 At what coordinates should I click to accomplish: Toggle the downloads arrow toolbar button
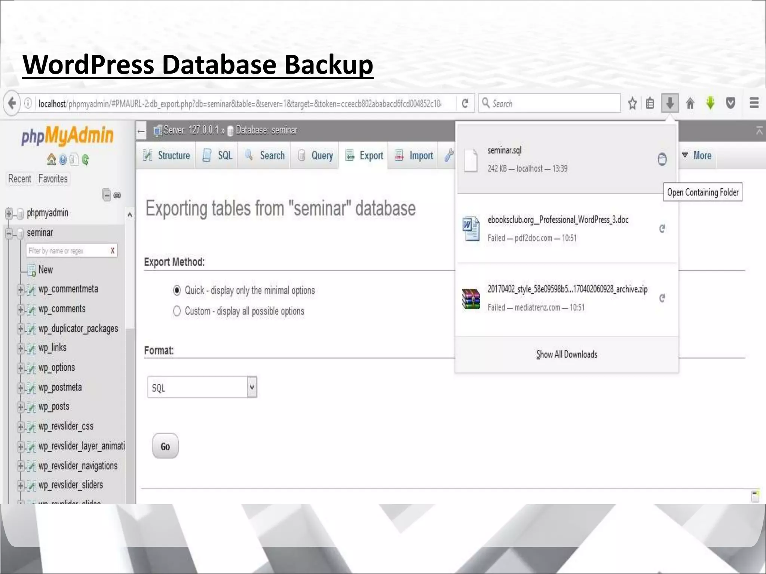coord(670,103)
